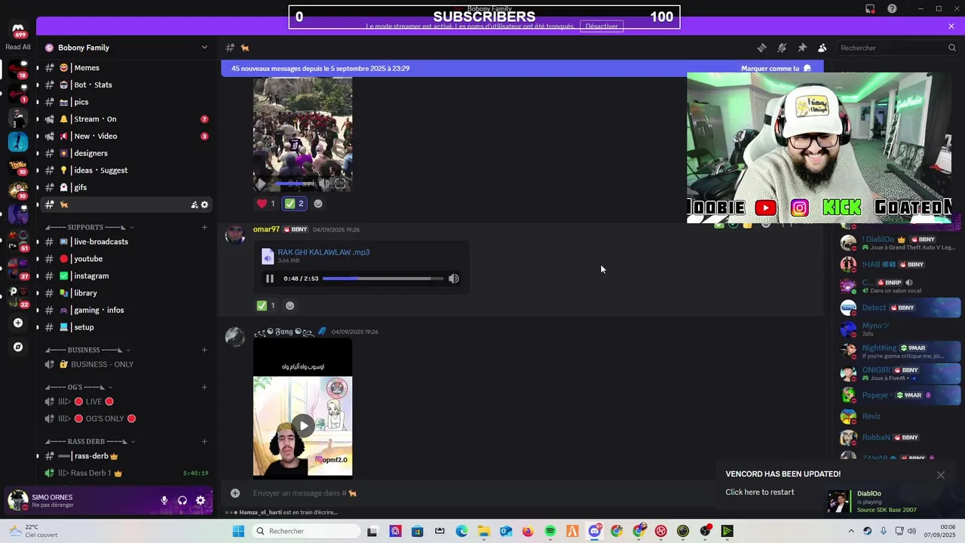965x543 pixels.
Task: Open the Discover servers compass icon
Action: click(18, 347)
